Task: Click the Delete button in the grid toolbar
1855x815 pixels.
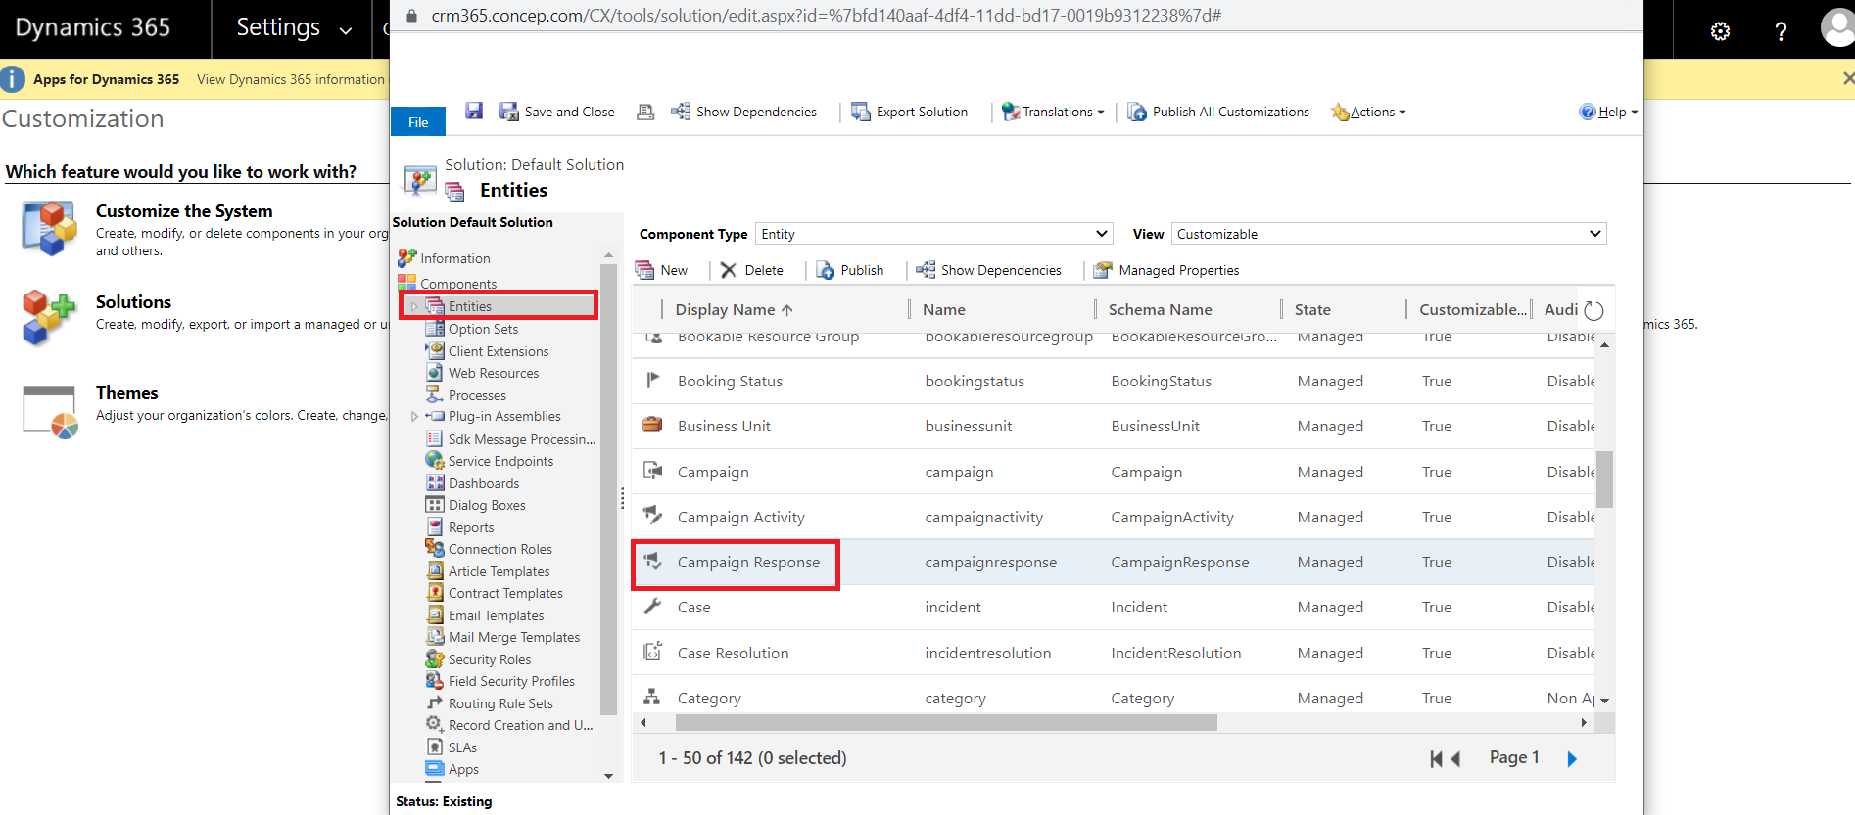Action: click(752, 270)
